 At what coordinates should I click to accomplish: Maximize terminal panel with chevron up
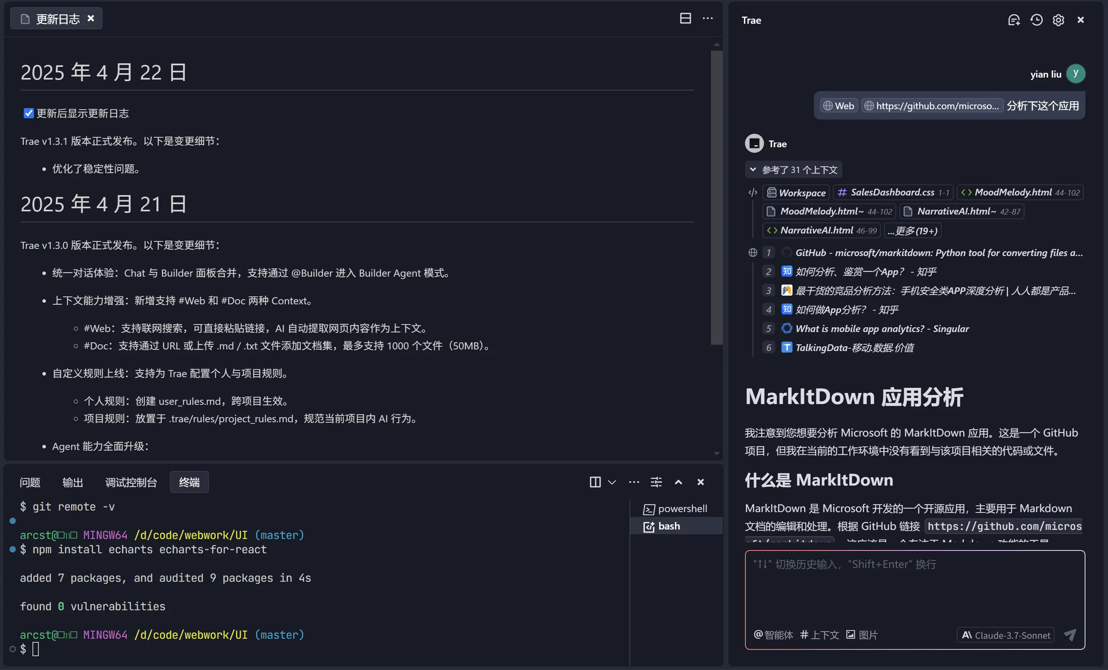pyautogui.click(x=678, y=482)
